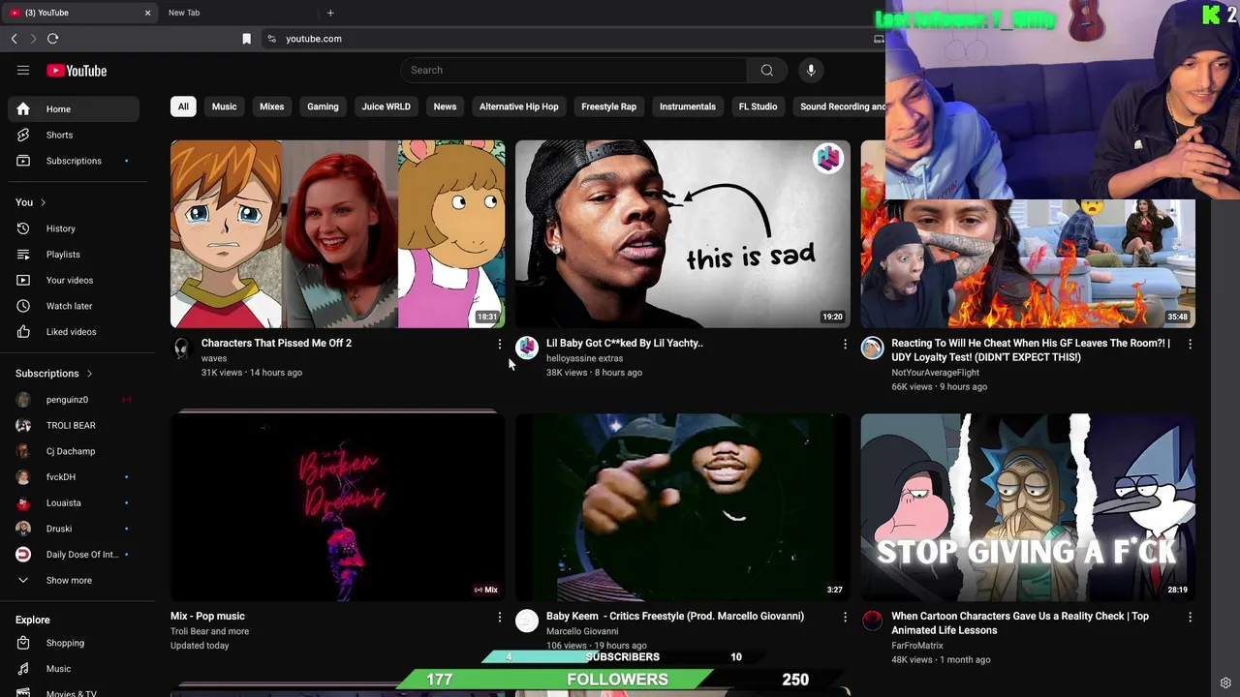Open options menu for Mix - Pop music
The height and width of the screenshot is (697, 1240).
500,617
